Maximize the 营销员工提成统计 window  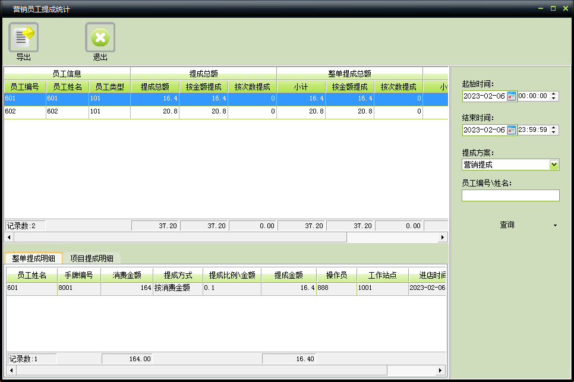553,8
